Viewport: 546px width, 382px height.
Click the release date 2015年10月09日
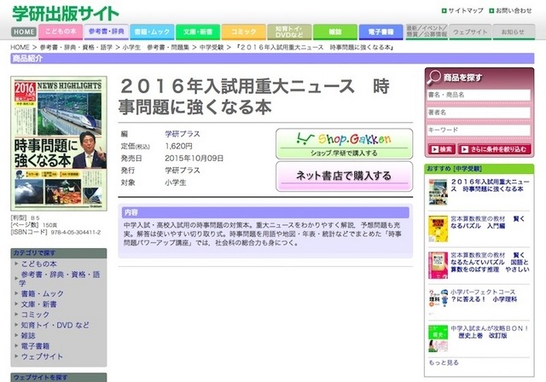tap(194, 159)
